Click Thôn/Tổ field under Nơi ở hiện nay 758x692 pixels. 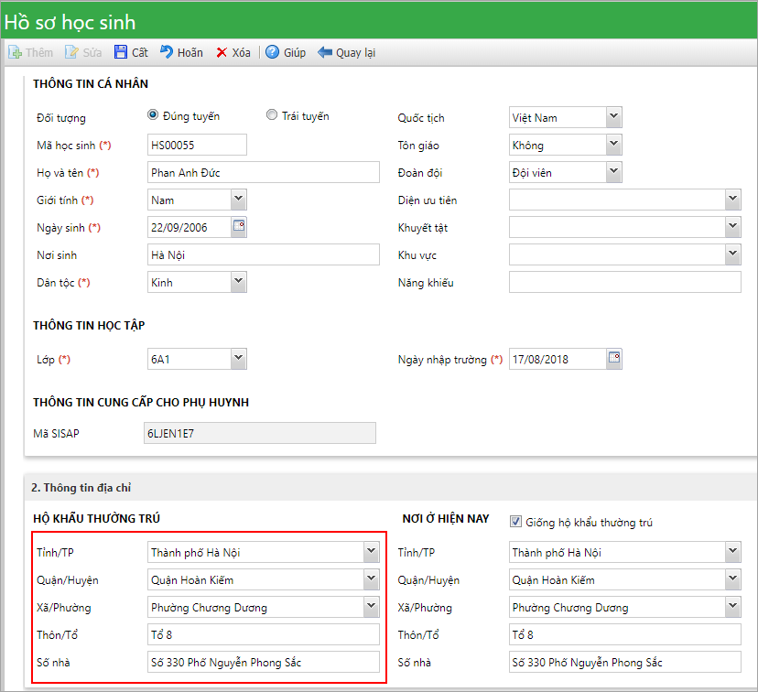point(625,634)
